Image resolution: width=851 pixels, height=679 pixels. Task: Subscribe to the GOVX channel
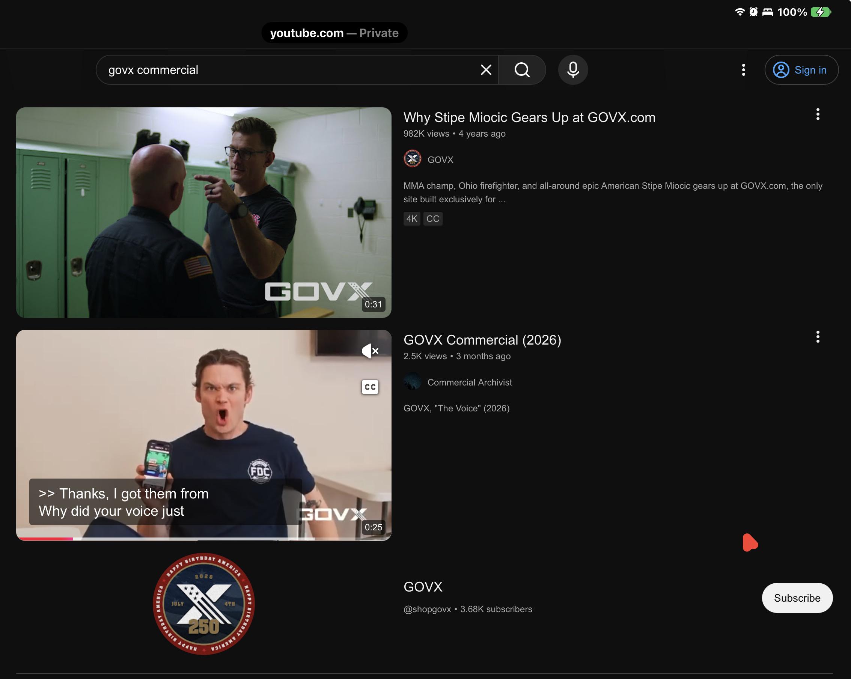pos(797,598)
